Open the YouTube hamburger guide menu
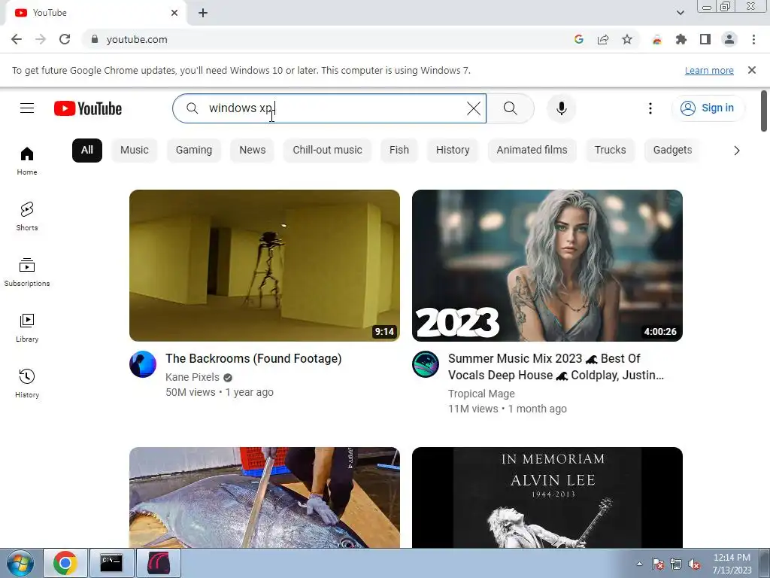The image size is (770, 578). (27, 108)
